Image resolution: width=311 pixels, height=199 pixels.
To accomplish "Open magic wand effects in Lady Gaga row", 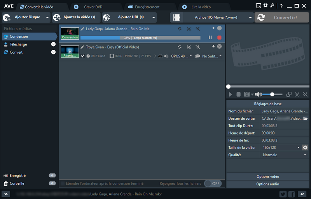I will pos(197,29).
